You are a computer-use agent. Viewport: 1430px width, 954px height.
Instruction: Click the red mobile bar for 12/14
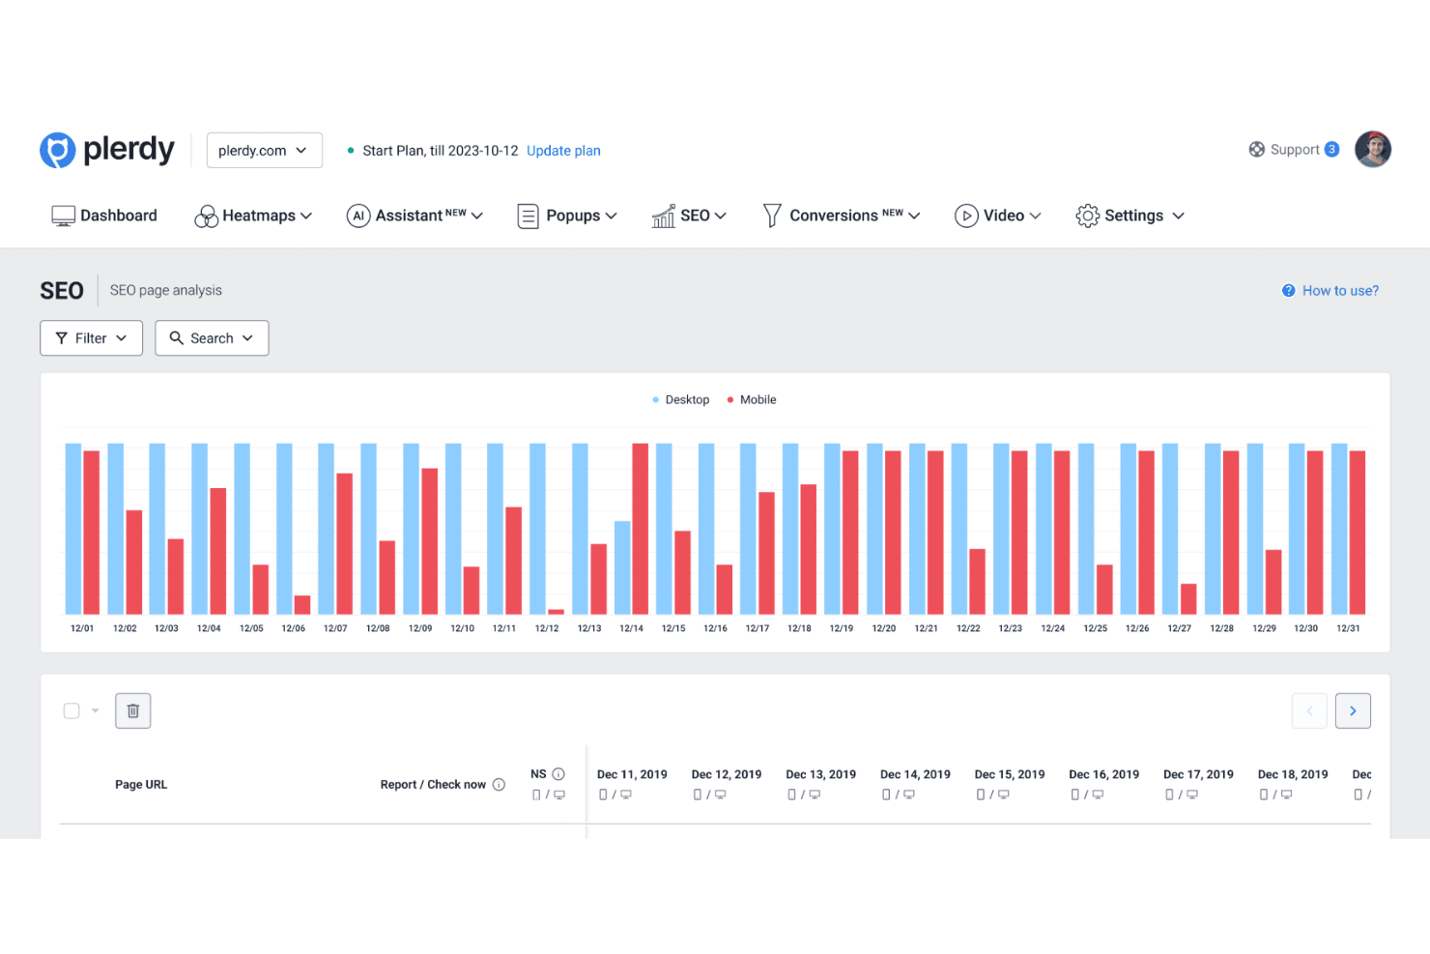640,529
